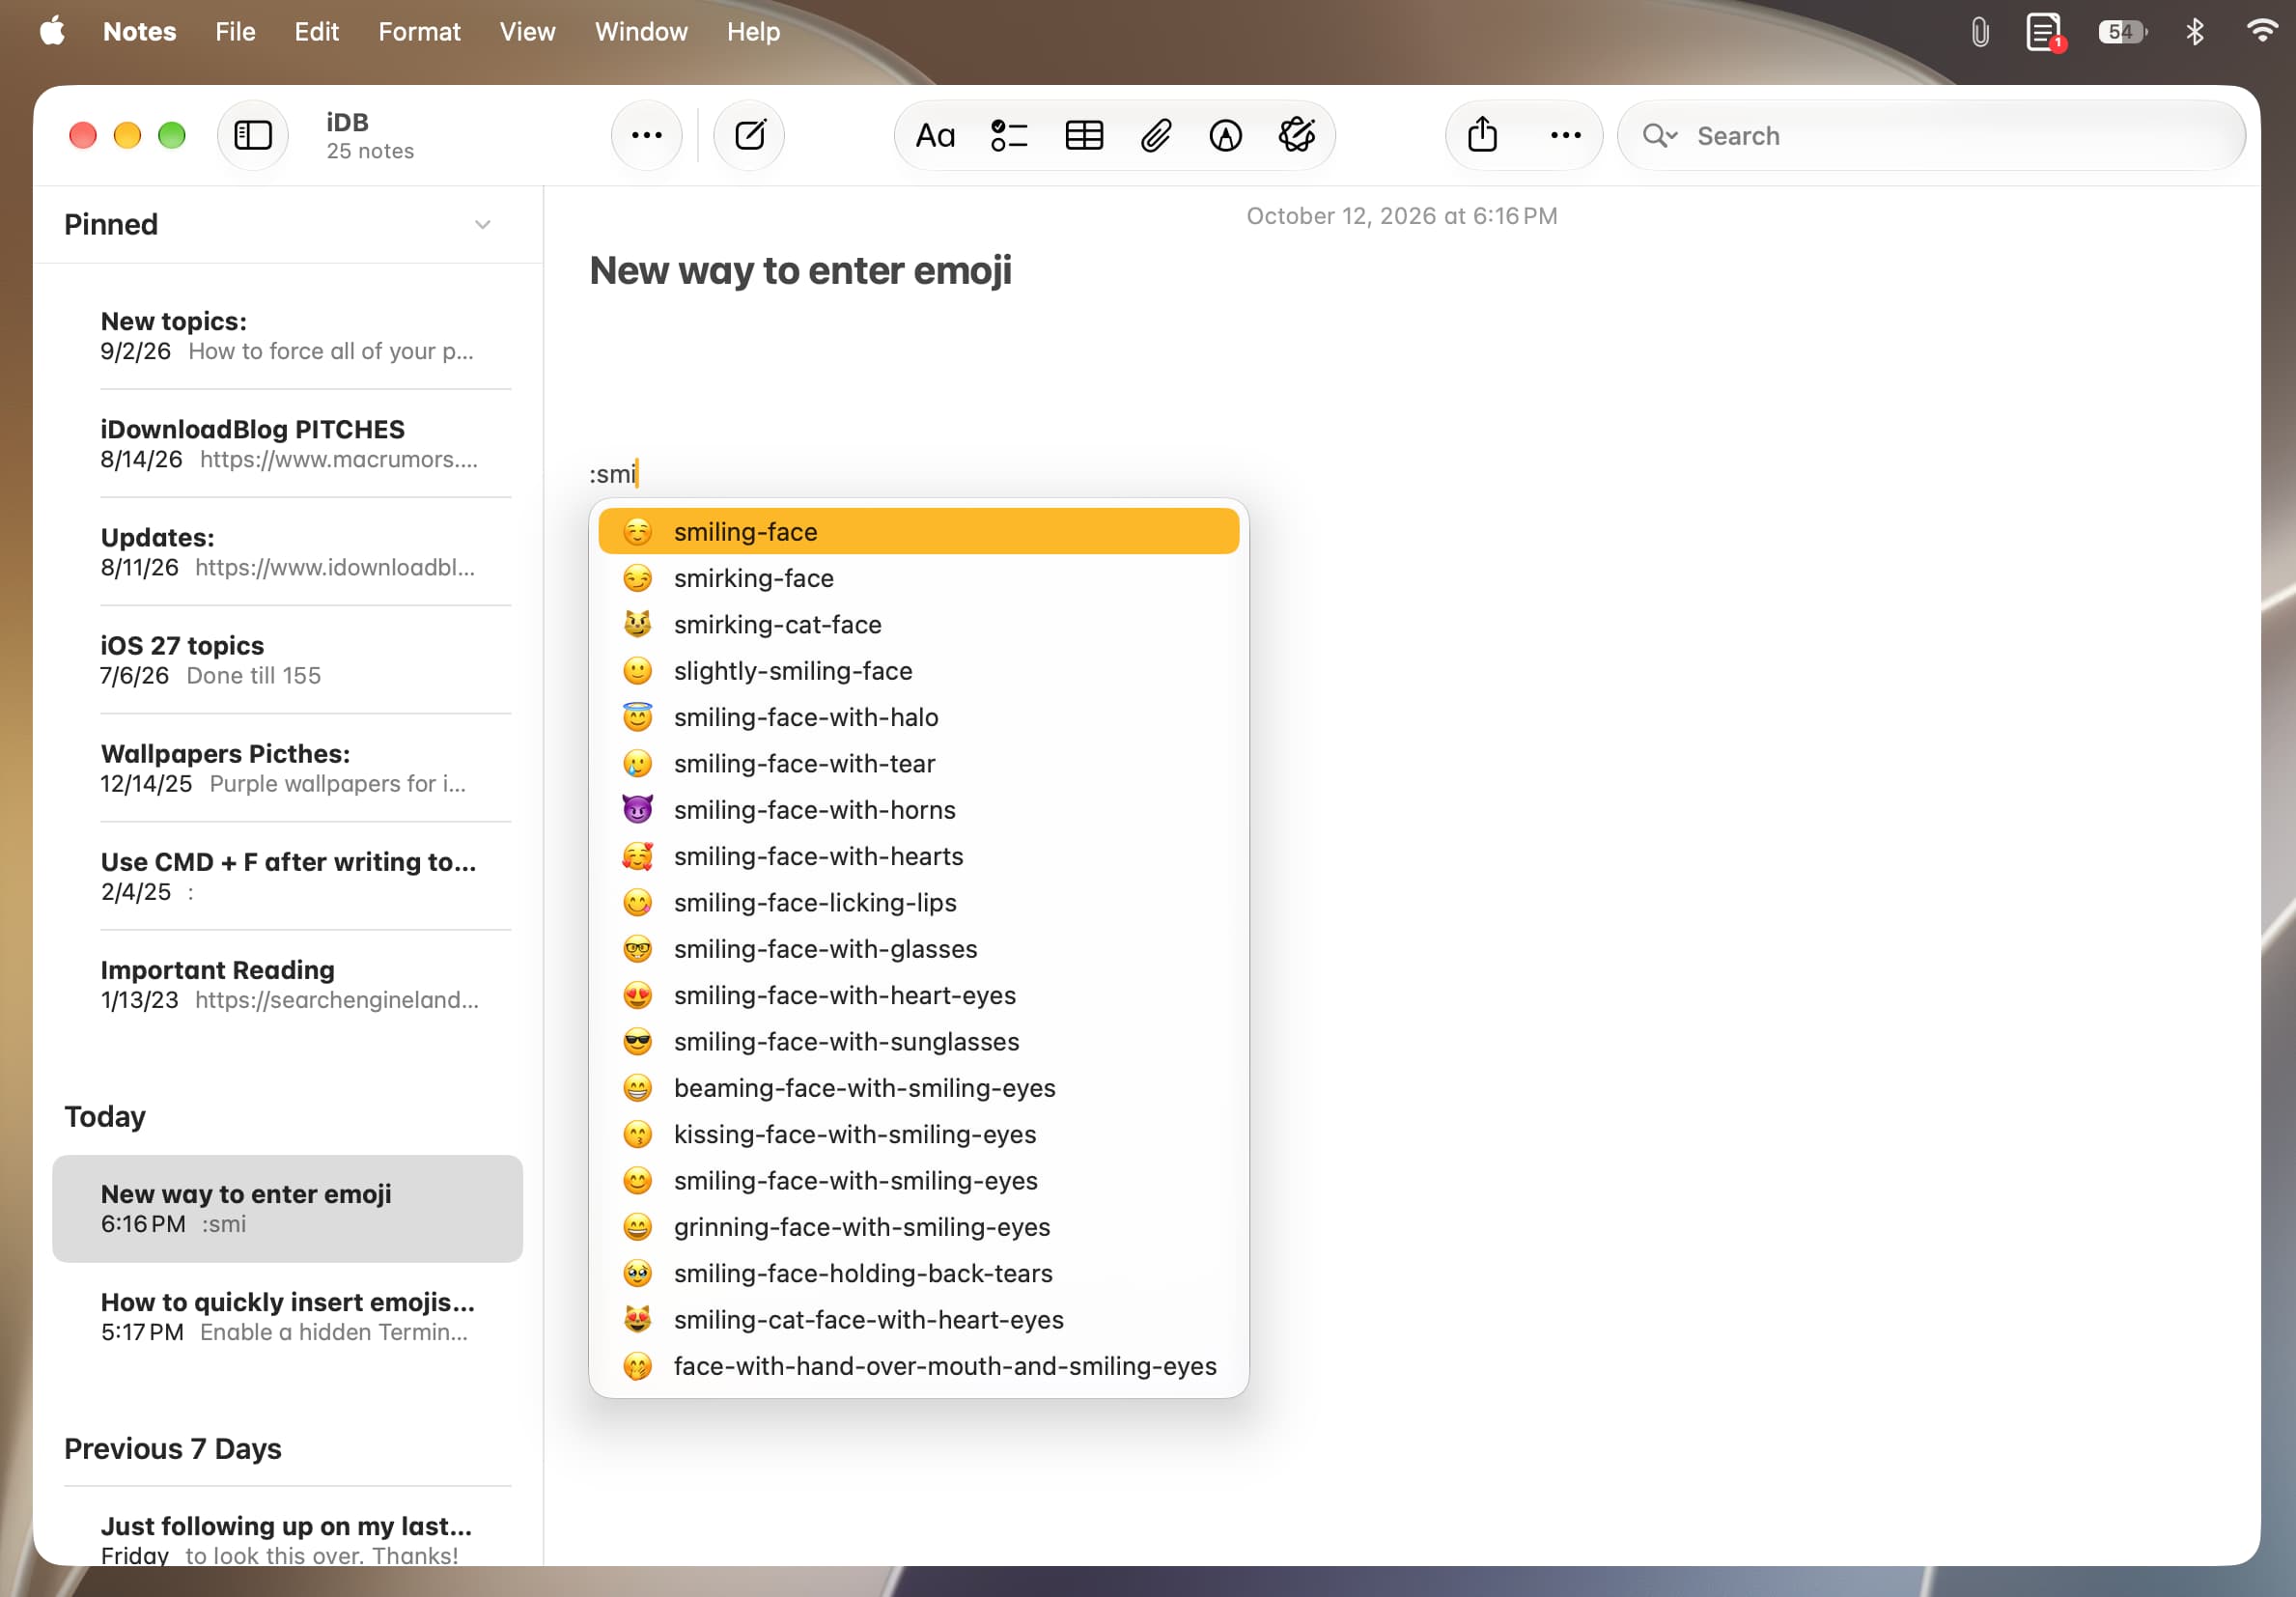Choose smiling-face-with-heart-eyes emoji
This screenshot has width=2296, height=1597.
[x=918, y=995]
